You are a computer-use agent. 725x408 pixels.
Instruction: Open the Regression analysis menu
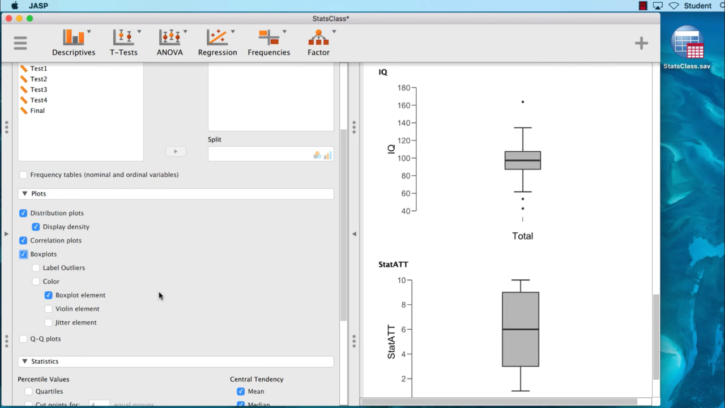click(217, 43)
